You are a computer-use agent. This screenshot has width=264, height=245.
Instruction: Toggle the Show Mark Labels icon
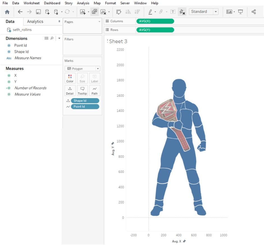173,12
